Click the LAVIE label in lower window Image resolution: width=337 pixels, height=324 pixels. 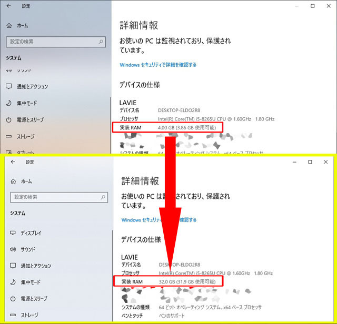[130, 257]
